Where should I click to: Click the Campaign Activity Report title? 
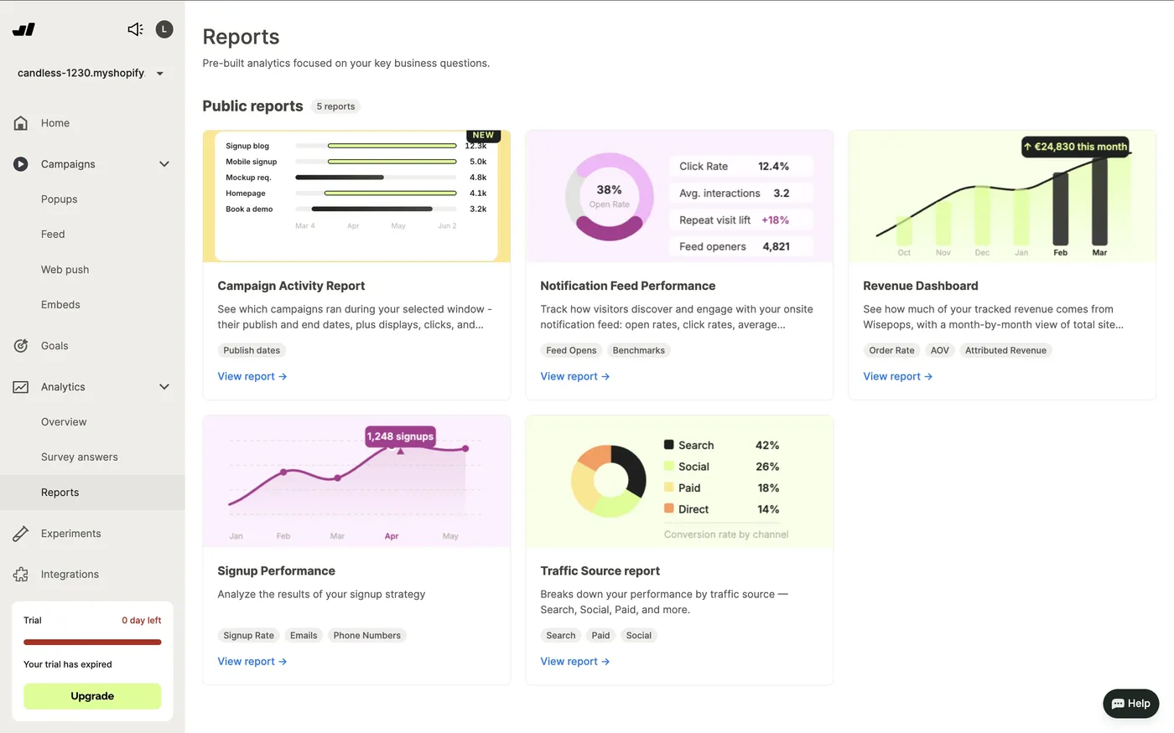pyautogui.click(x=291, y=286)
